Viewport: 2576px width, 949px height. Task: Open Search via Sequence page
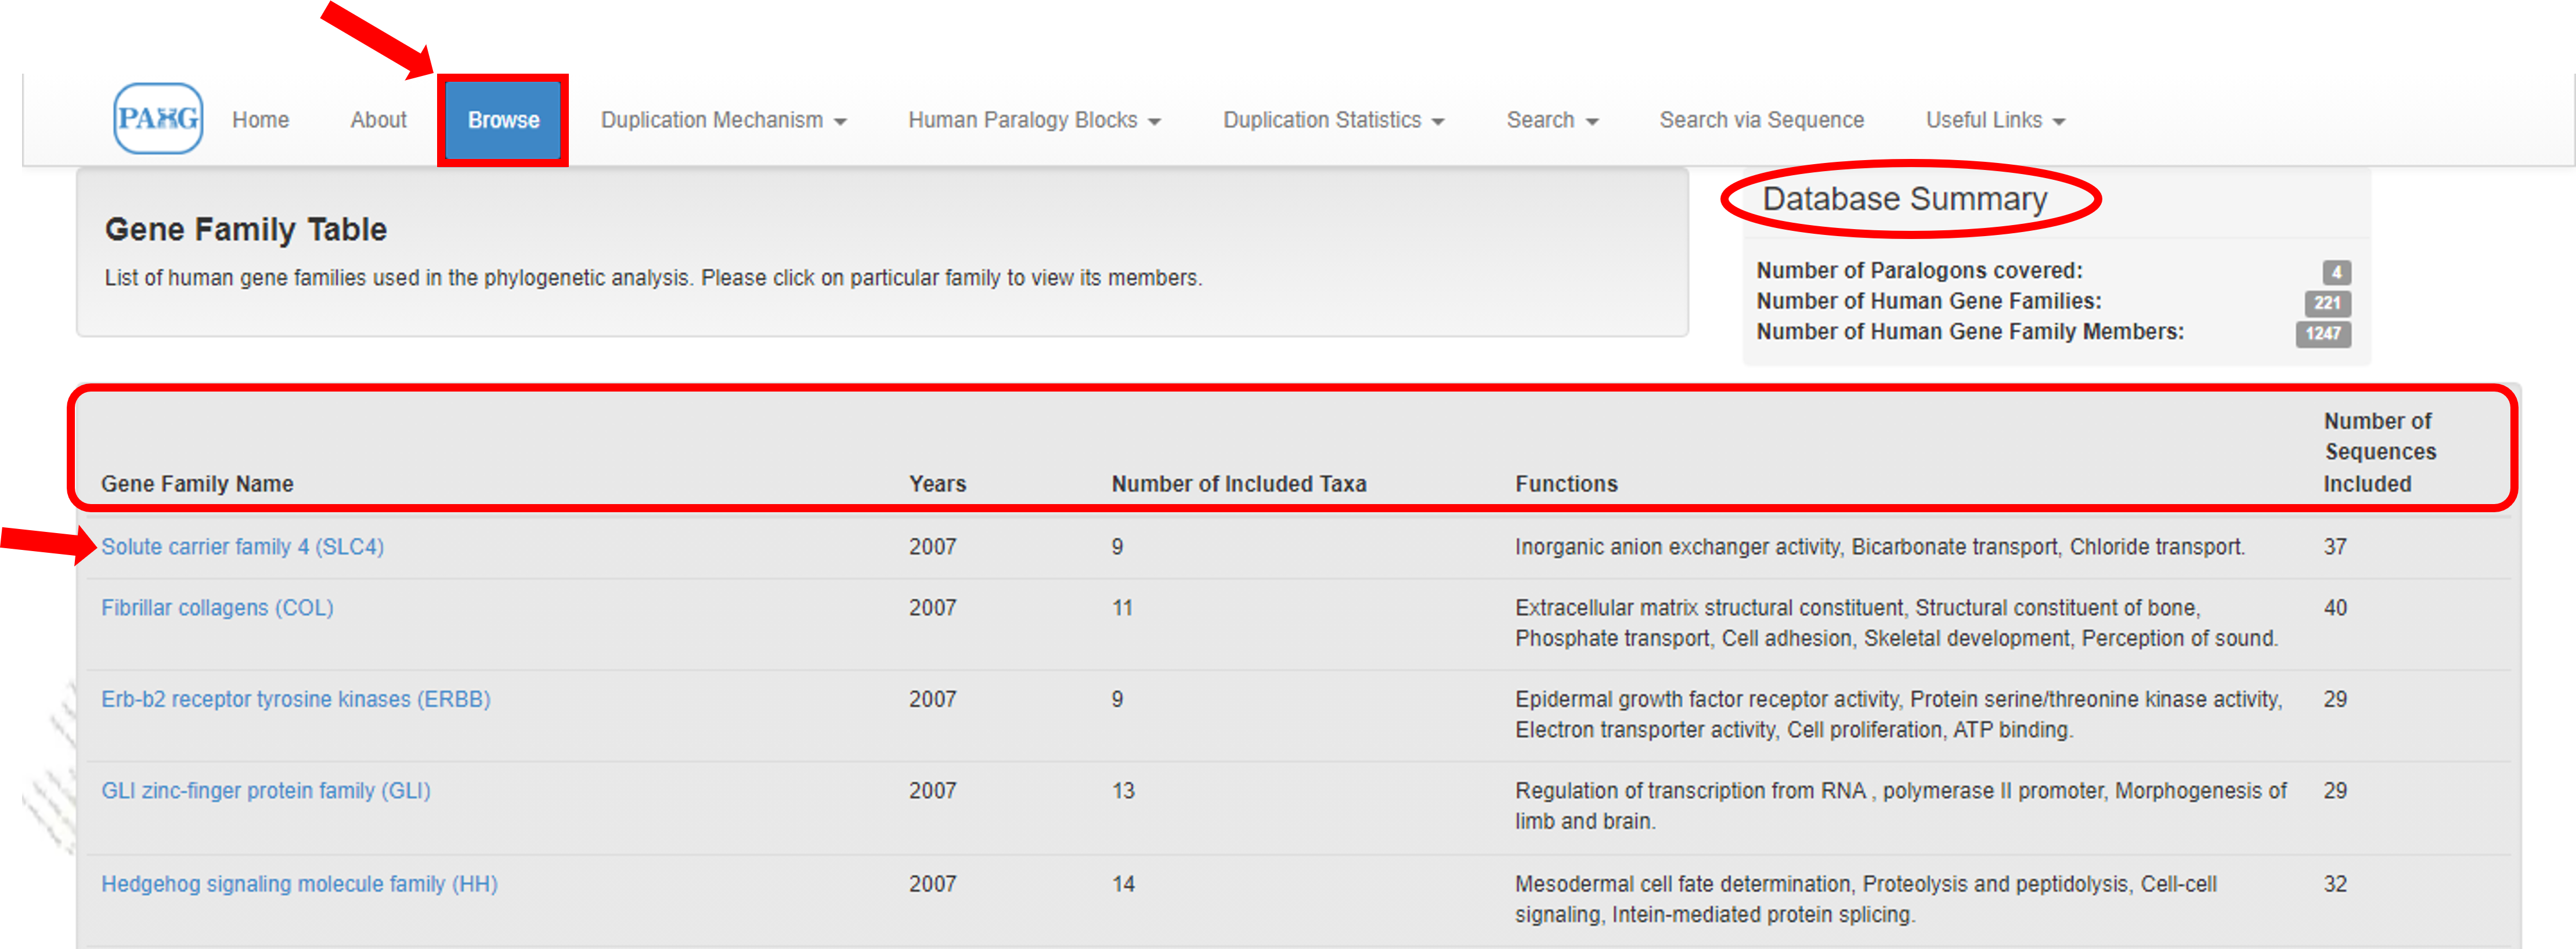coord(1761,120)
